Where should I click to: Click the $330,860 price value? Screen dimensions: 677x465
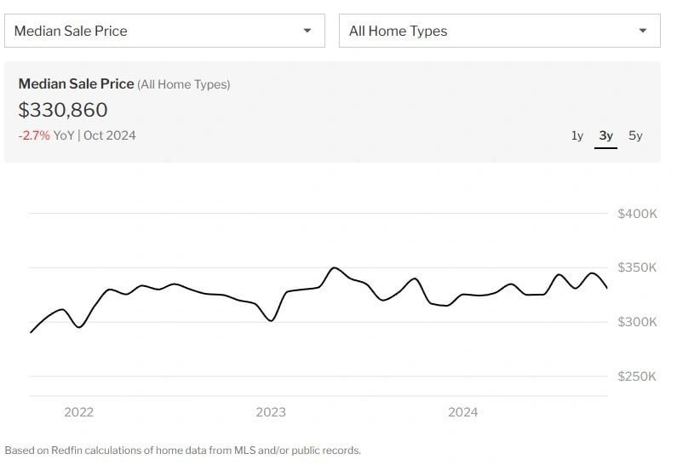pos(63,110)
